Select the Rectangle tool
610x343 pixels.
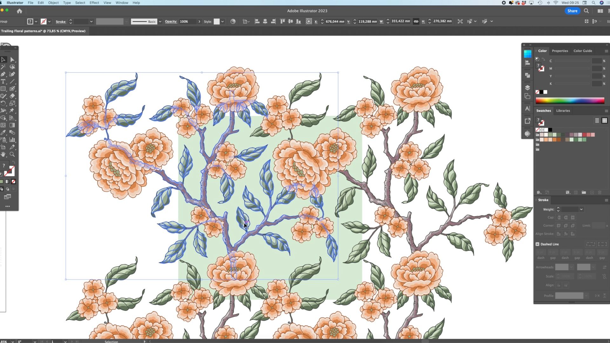tap(3, 89)
